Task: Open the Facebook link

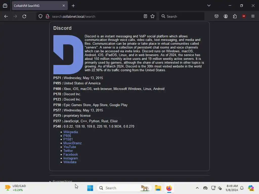Action: click(71, 154)
